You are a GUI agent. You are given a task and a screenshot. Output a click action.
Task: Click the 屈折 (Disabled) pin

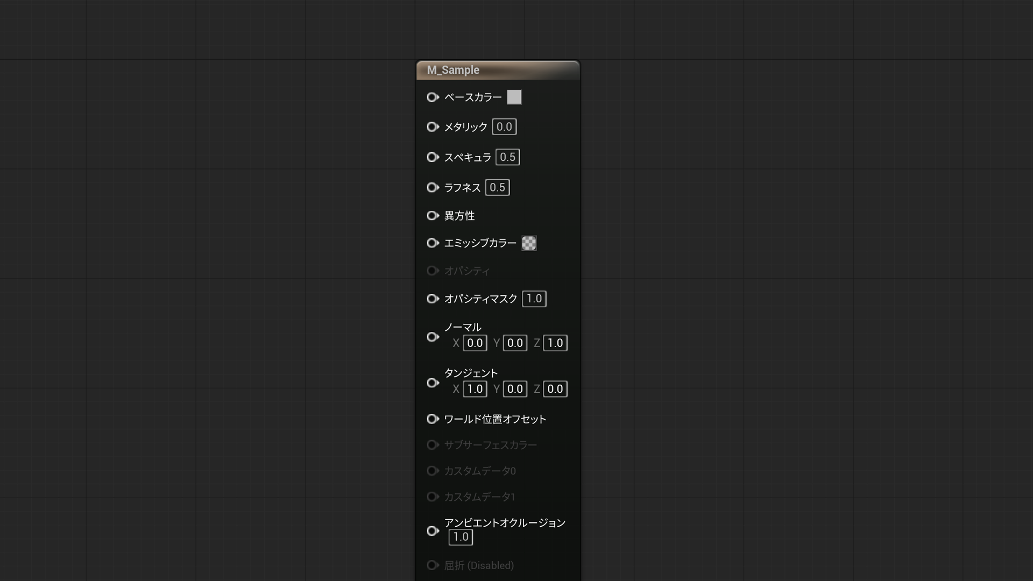coord(433,565)
